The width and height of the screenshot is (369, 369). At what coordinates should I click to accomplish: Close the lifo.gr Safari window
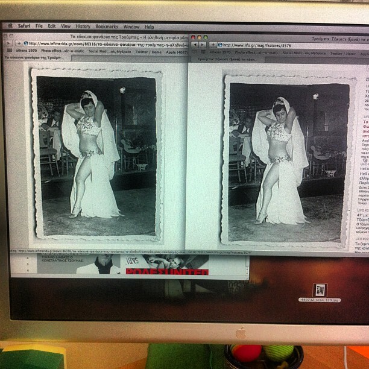tap(193, 37)
